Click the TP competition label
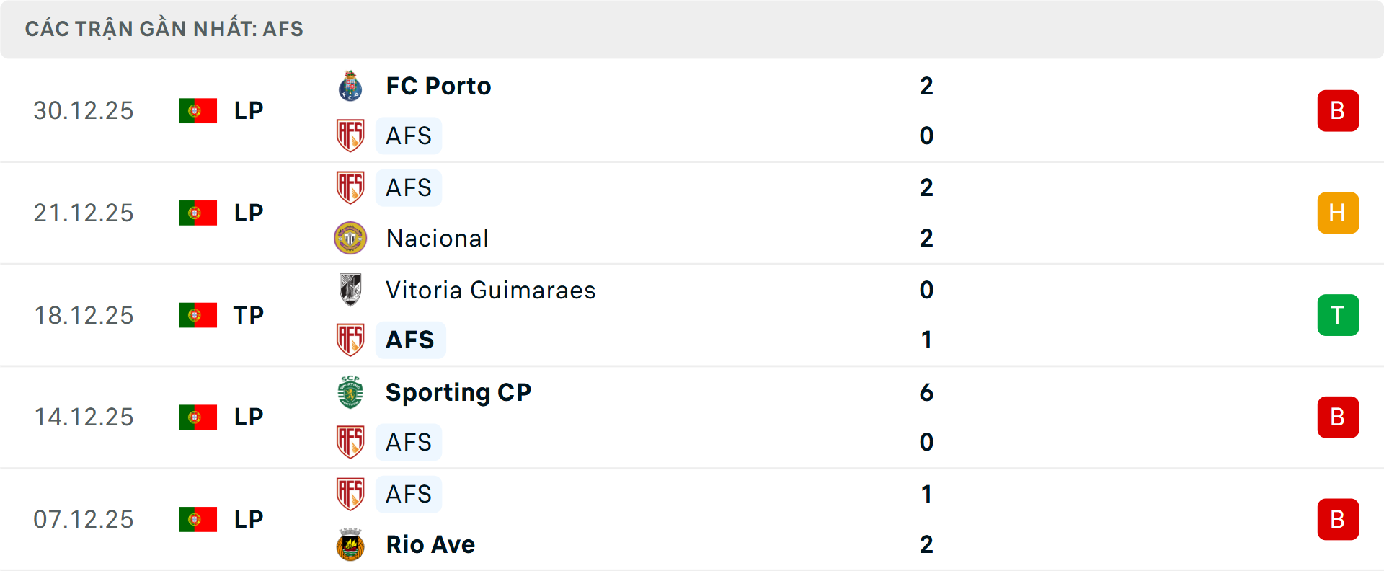Screen dimensions: 1384x571 click(248, 315)
